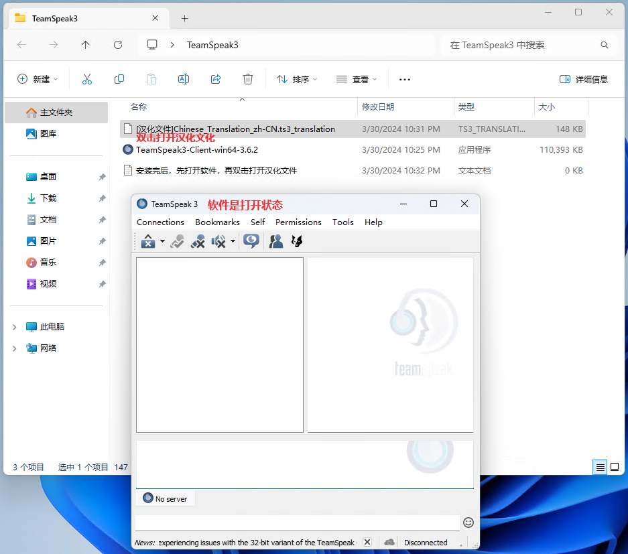Viewport: 628px width, 554px height.
Task: Open Home (主文件夹) in Explorer sidebar
Action: 56,113
